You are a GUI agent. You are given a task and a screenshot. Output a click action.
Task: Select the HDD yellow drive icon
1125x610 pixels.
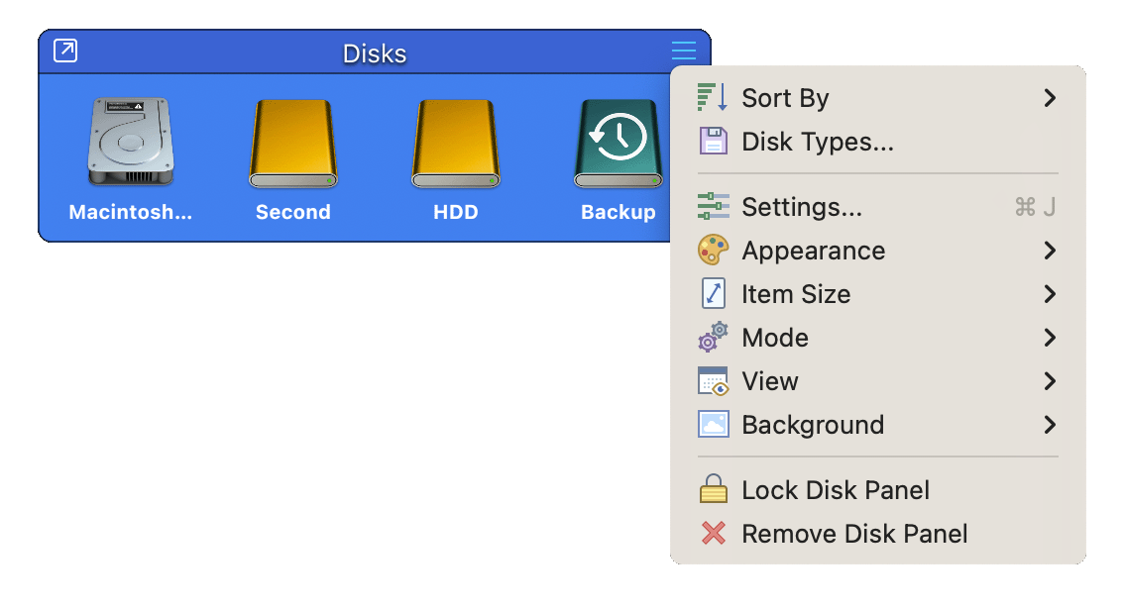[x=456, y=143]
